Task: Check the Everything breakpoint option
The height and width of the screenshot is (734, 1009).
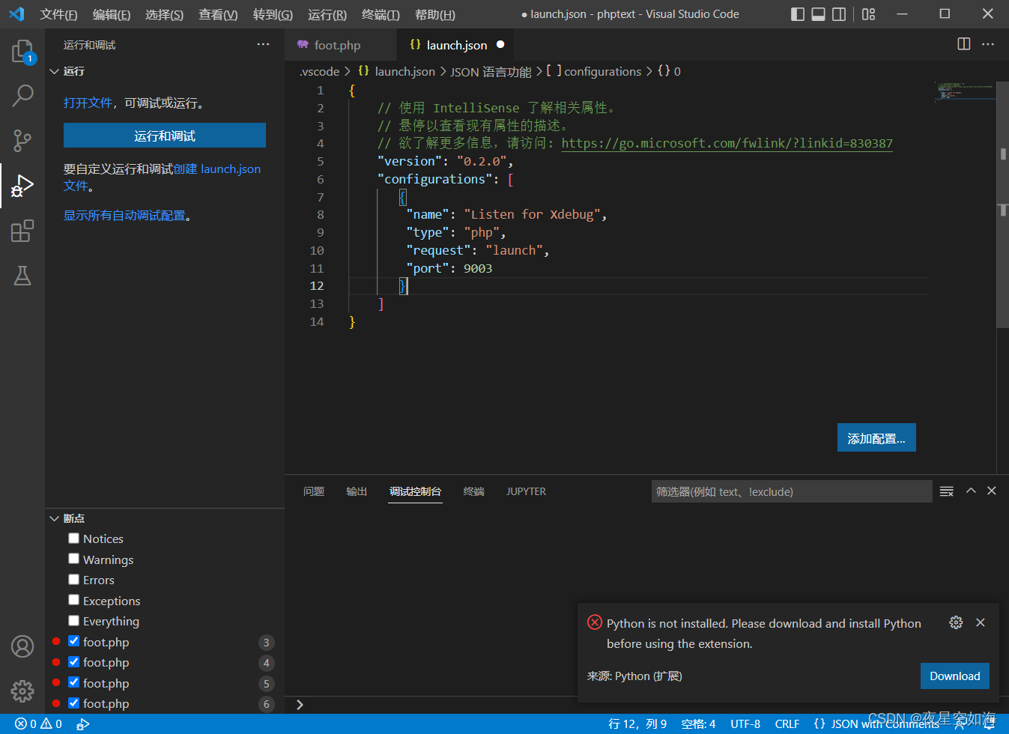Action: click(x=73, y=621)
